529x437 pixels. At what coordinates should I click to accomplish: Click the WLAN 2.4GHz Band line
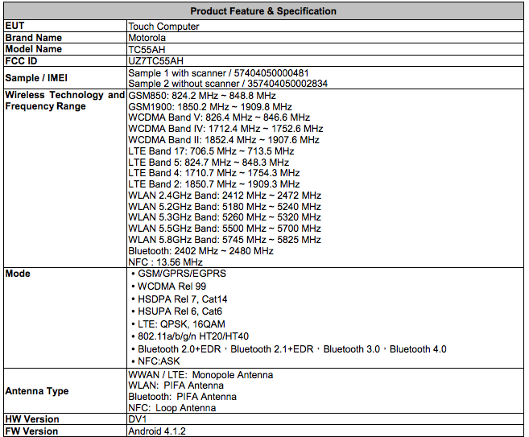click(225, 196)
